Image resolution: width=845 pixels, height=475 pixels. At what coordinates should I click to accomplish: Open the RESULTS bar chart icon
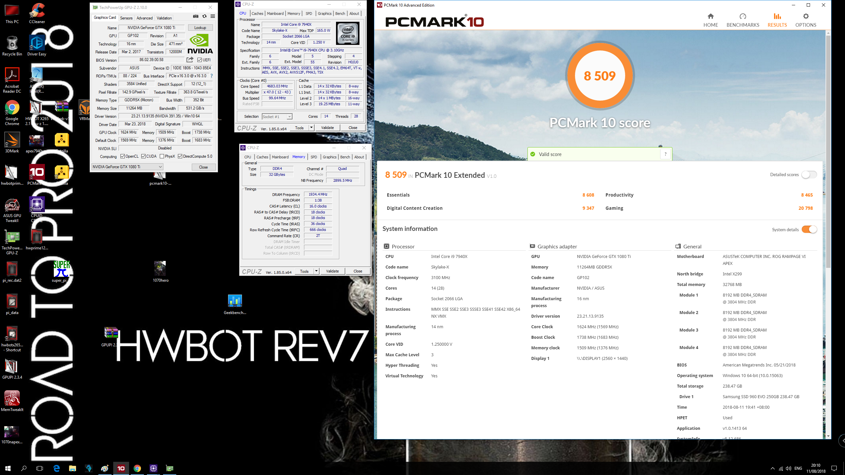tap(777, 16)
